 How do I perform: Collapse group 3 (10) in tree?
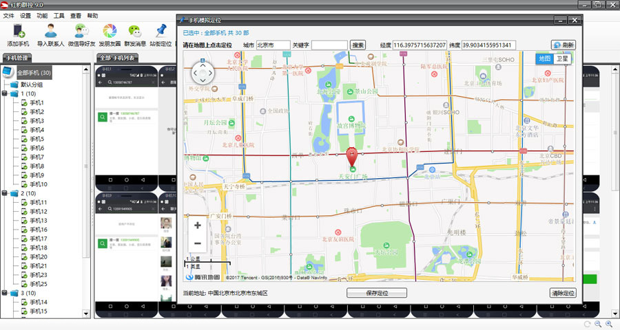[x=4, y=294]
